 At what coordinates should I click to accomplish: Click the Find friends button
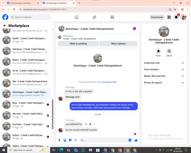[157, 17]
